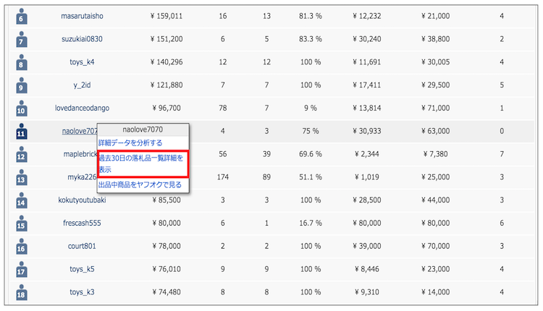Click the rank 18 seller icon
543x311 pixels.
pos(21,293)
